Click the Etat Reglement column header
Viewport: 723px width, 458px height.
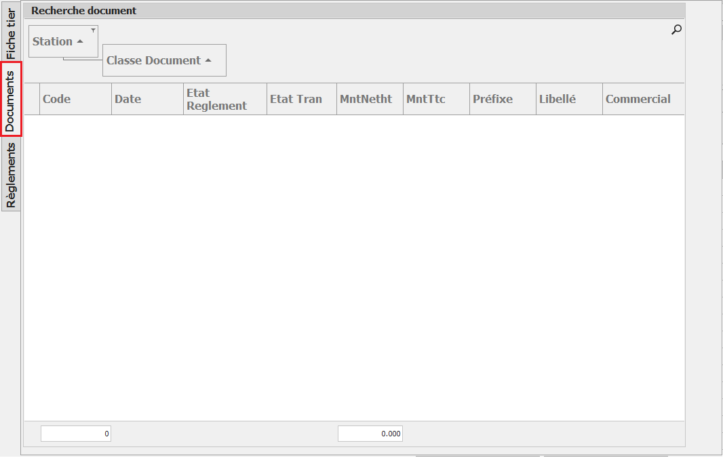click(224, 99)
